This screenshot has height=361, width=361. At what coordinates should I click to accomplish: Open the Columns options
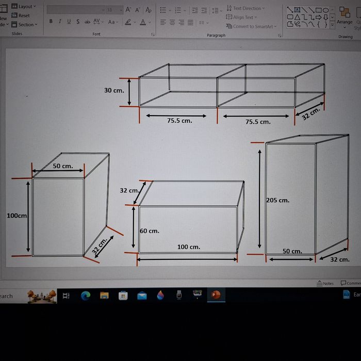tap(204, 23)
